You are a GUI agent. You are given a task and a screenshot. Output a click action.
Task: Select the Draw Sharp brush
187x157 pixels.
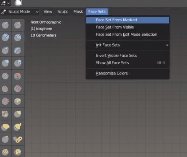pyautogui.click(x=18, y=25)
